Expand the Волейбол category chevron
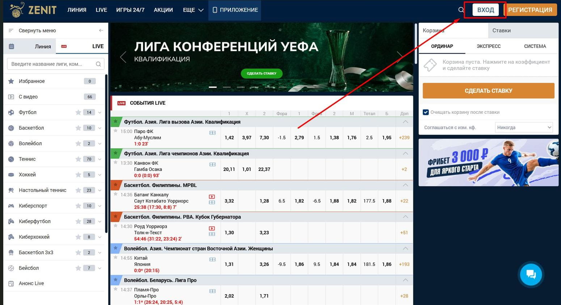Screen dimensions: 561x305 click(x=100, y=144)
